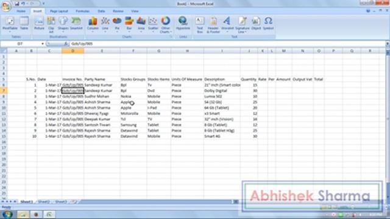Viewport: 390px width, 219px height.
Task: Select the Deepak Kumar cell
Action: click(102, 119)
